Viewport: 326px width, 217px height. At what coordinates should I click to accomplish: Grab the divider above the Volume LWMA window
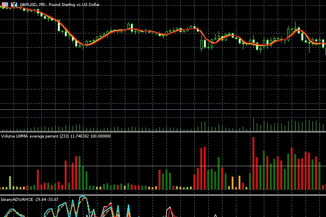click(x=163, y=132)
